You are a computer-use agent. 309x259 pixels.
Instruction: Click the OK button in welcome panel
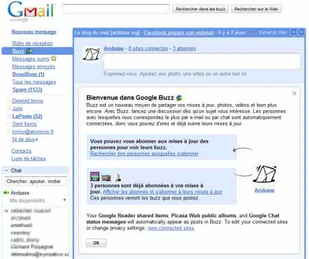(x=96, y=243)
